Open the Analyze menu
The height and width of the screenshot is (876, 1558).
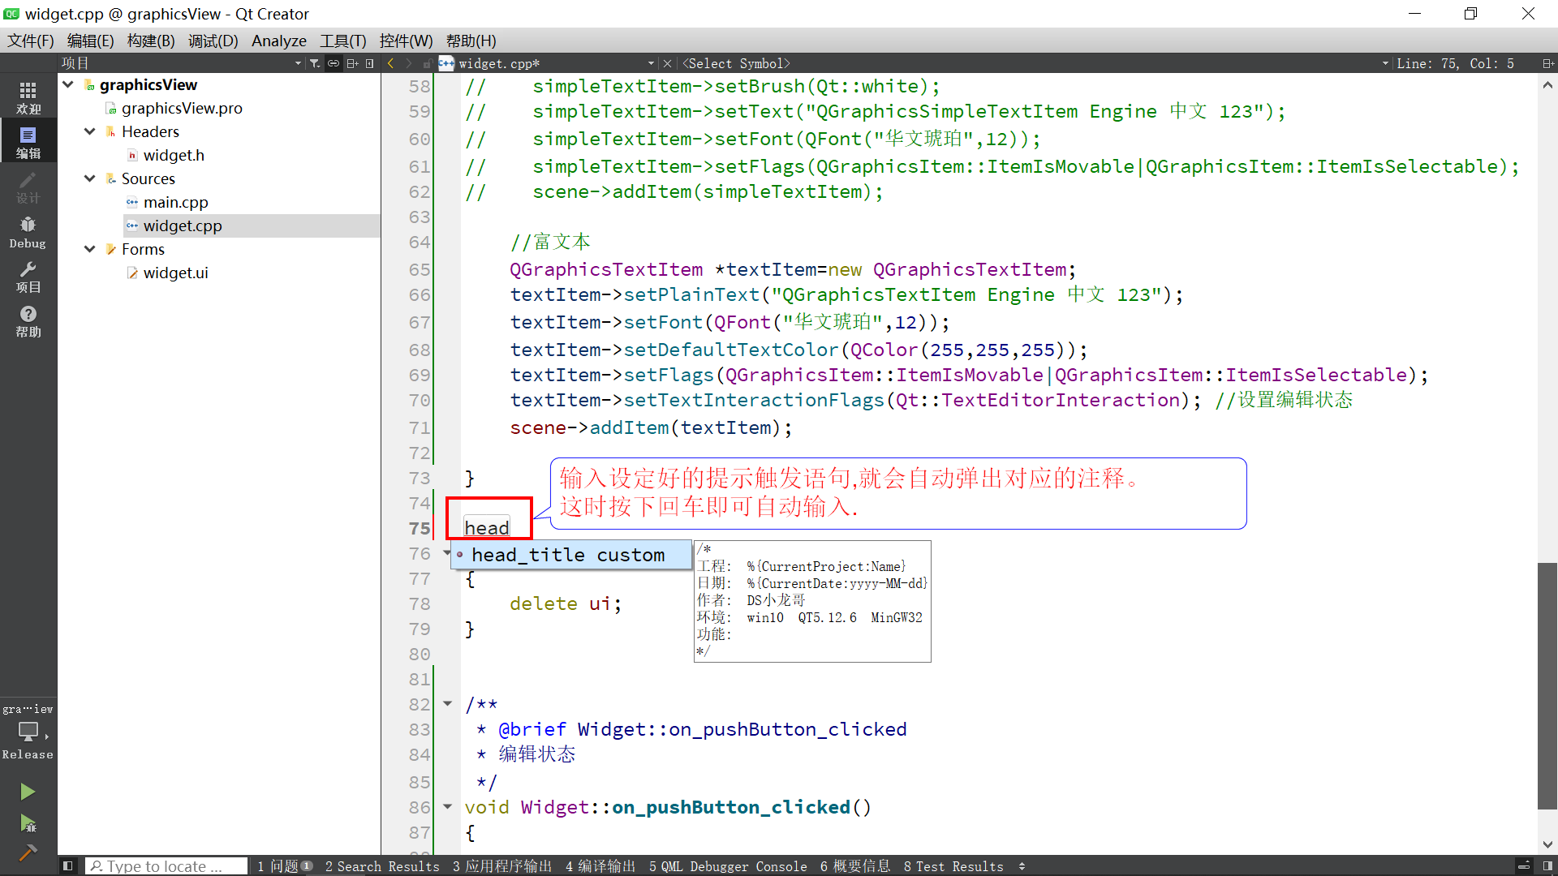point(278,41)
